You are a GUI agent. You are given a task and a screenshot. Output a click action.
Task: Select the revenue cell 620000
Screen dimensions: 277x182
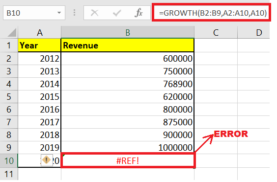[x=128, y=97]
